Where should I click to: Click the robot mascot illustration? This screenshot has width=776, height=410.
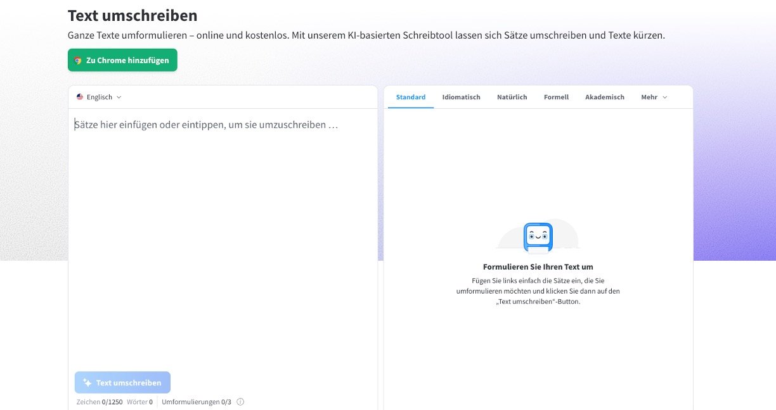tap(537, 237)
